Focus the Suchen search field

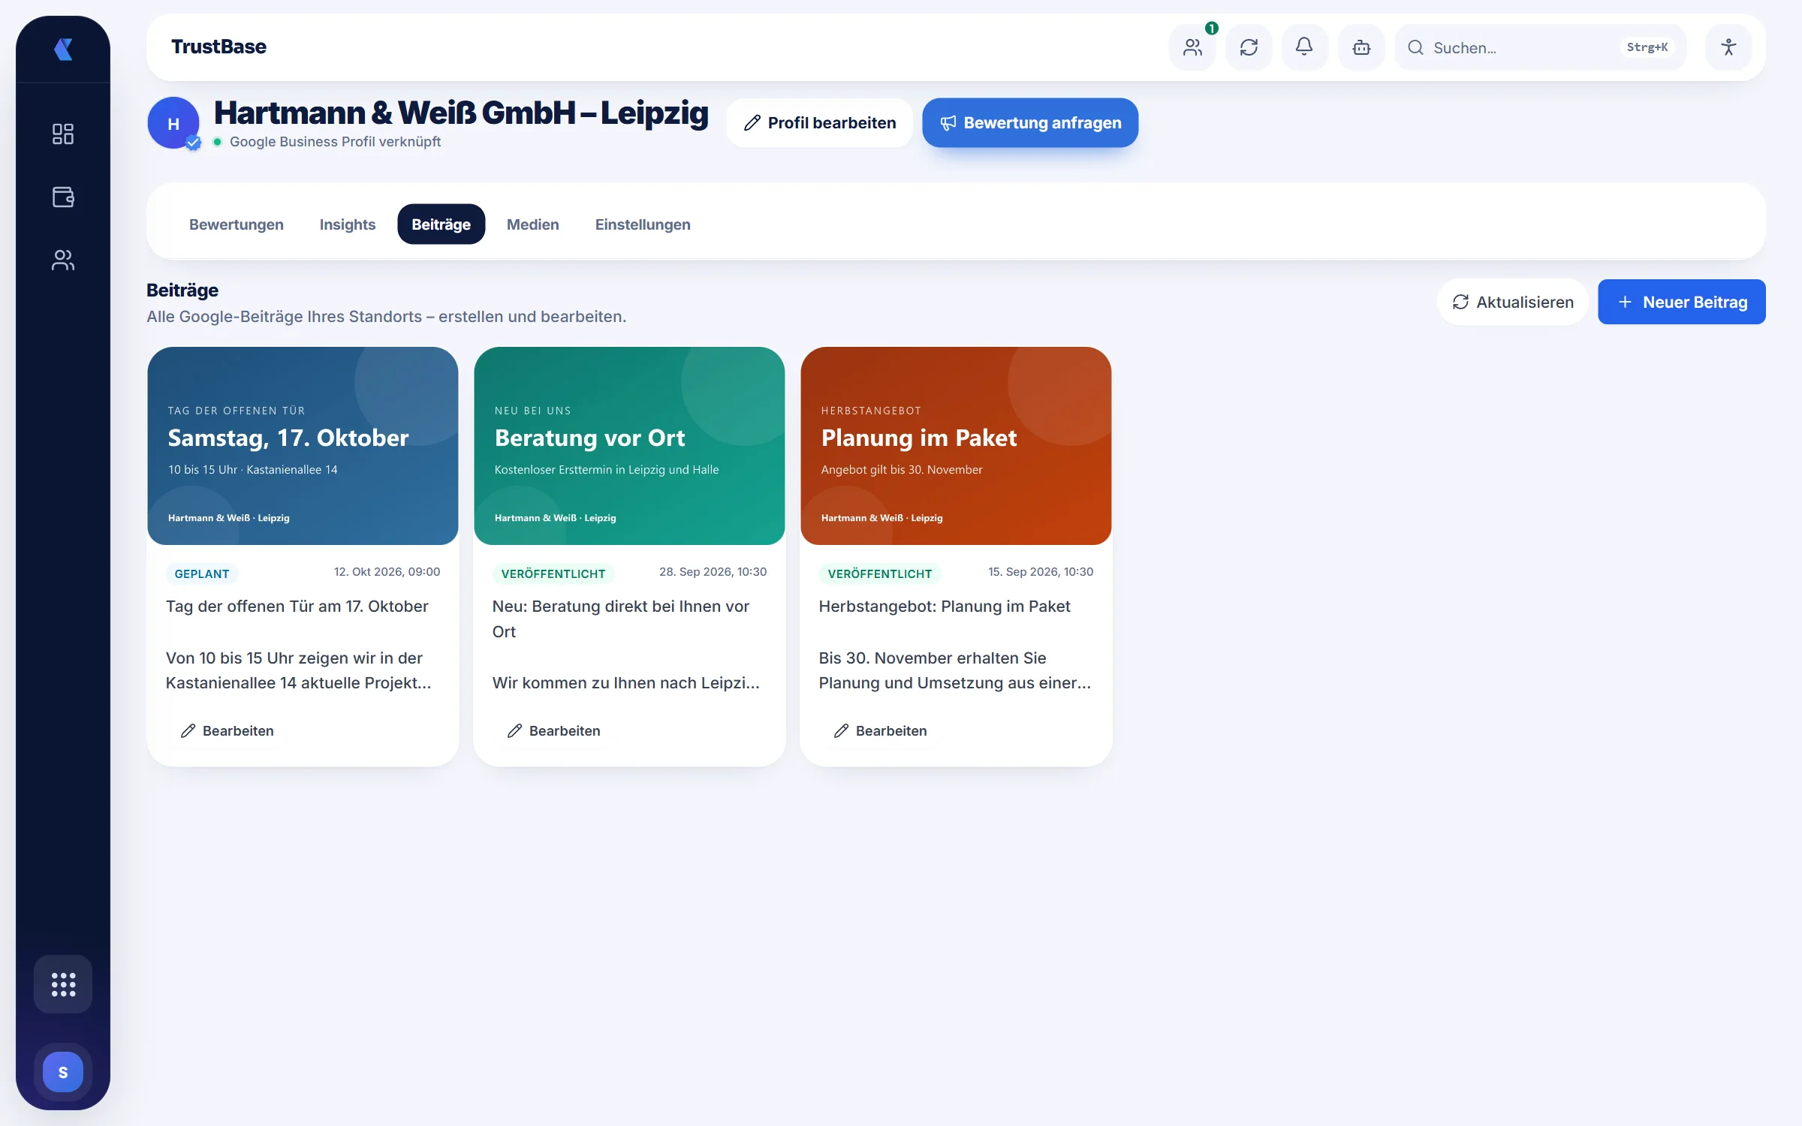pyautogui.click(x=1541, y=47)
